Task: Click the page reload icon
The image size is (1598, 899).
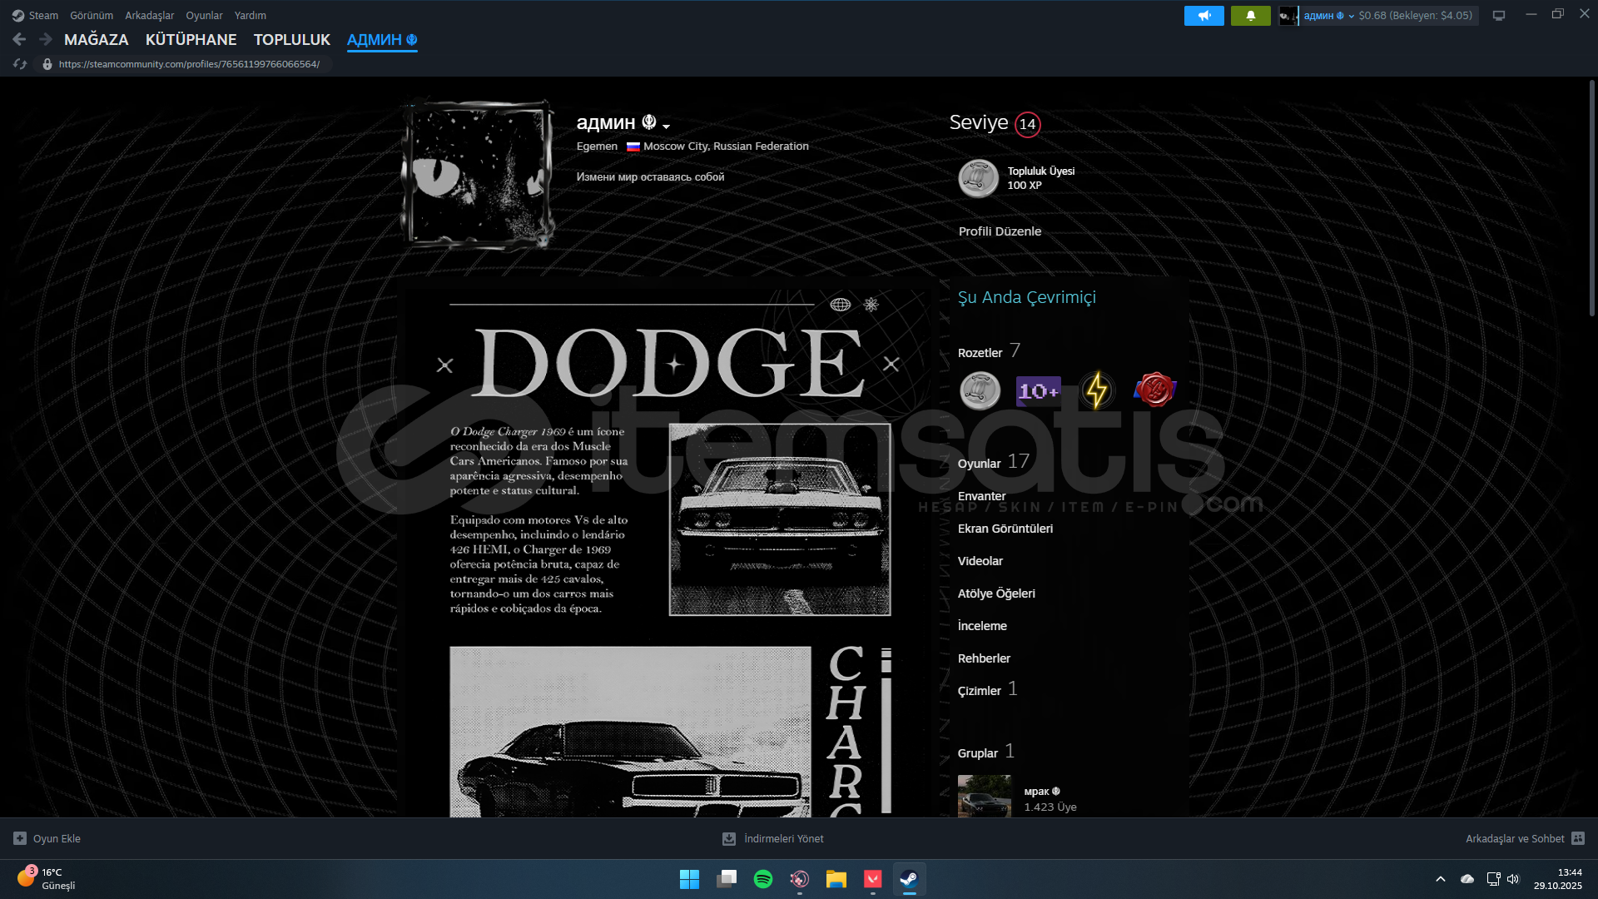Action: [20, 64]
